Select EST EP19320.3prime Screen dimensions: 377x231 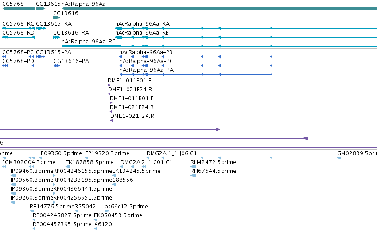[x=107, y=153]
